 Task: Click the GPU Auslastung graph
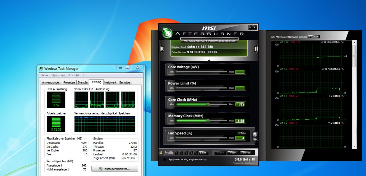[312, 82]
